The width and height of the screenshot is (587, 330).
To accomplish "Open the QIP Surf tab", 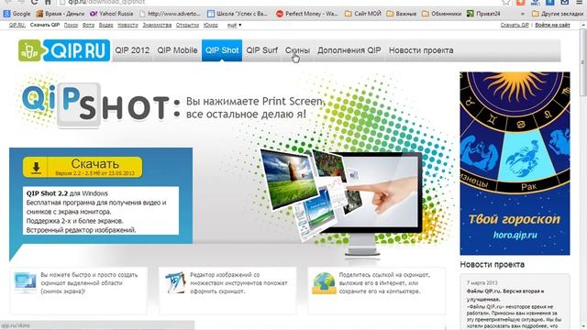I will pyautogui.click(x=261, y=50).
